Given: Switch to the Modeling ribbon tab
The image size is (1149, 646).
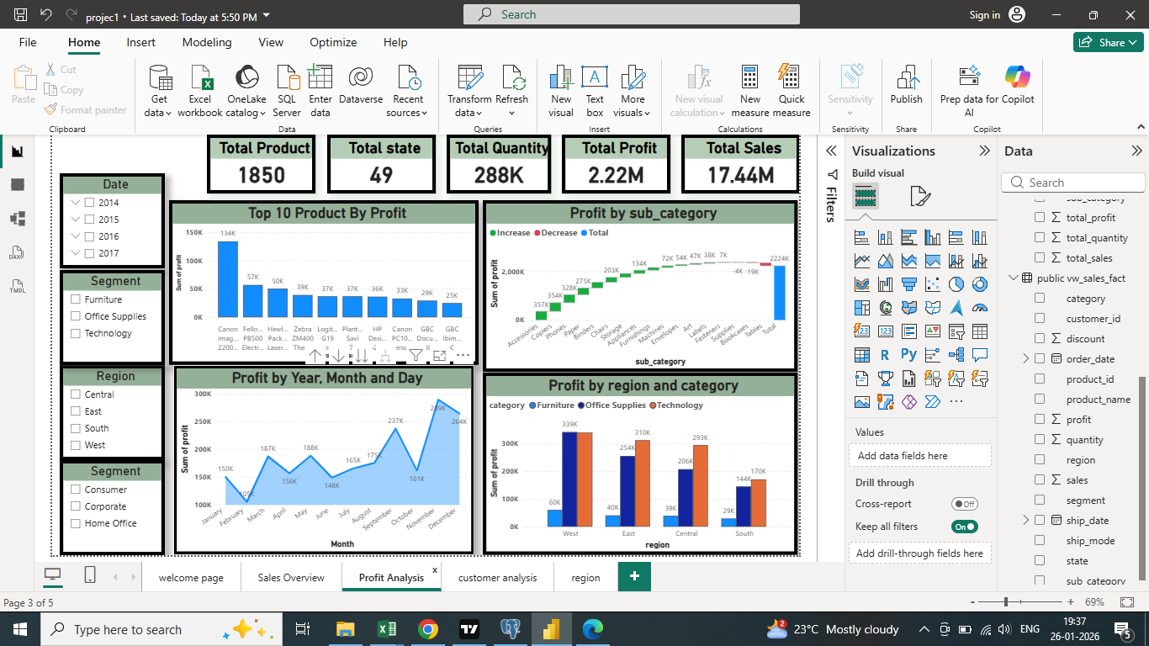Looking at the screenshot, I should pos(207,42).
